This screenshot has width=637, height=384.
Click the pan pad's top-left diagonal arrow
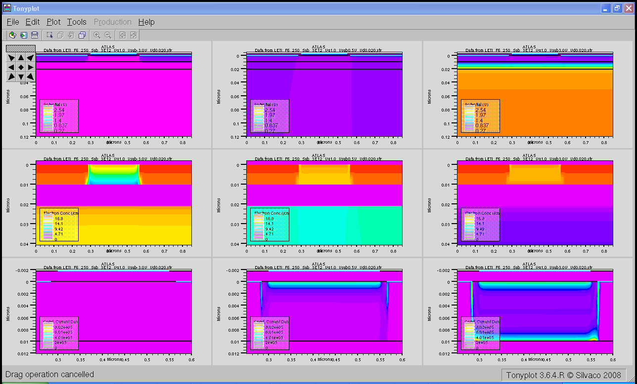point(11,58)
